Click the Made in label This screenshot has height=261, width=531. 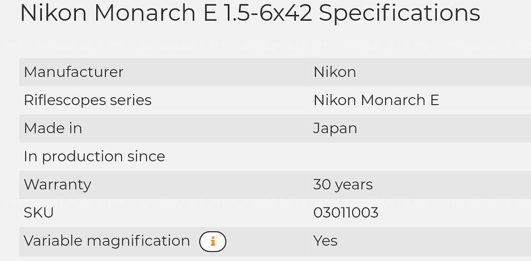[53, 128]
